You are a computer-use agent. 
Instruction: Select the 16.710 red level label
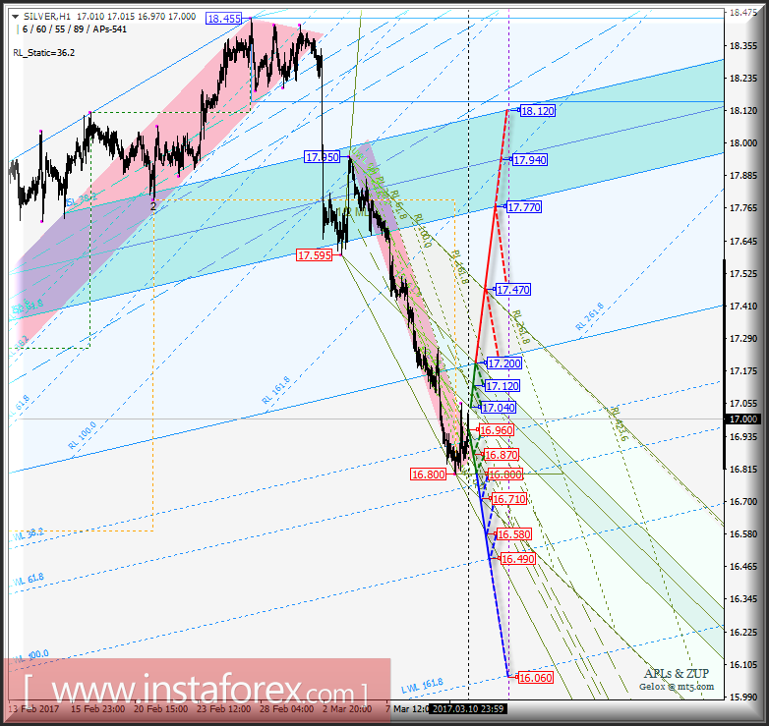(x=509, y=499)
